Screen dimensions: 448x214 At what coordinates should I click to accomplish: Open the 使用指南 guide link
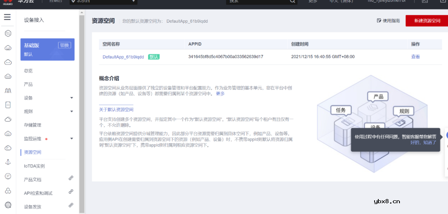pos(391,21)
